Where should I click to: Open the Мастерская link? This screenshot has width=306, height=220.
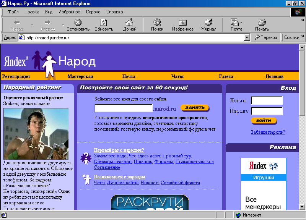pyautogui.click(x=80, y=76)
